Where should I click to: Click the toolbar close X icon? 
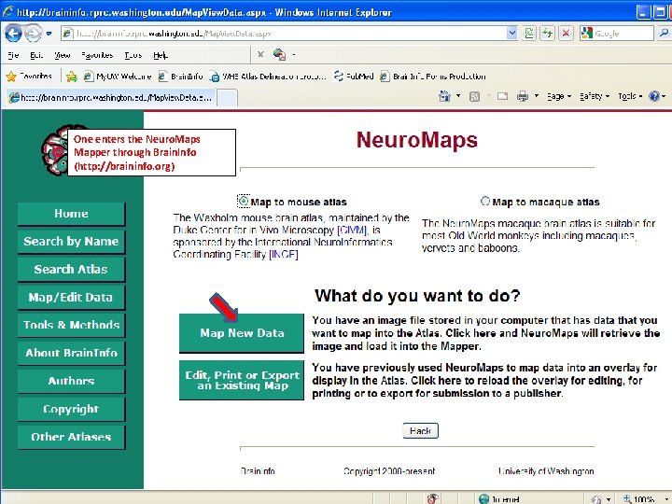(x=260, y=54)
